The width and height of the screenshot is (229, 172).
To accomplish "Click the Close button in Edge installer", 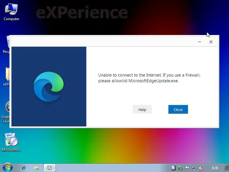I will [178, 110].
